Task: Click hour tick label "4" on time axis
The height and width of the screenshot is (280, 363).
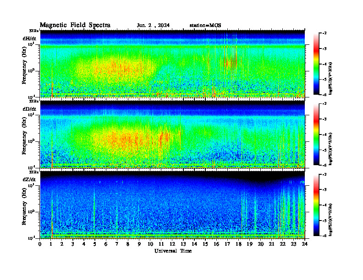Action: click(84, 244)
